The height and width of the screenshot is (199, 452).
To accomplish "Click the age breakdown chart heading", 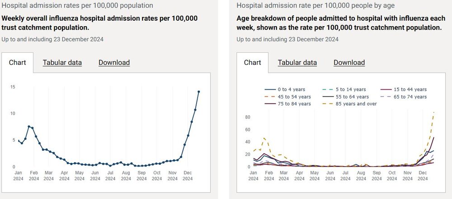I will (339, 23).
